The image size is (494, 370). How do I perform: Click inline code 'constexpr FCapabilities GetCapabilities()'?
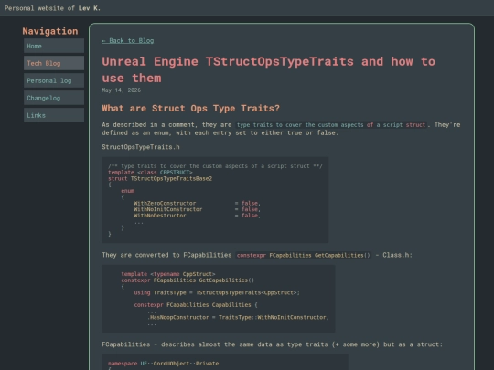coord(304,255)
